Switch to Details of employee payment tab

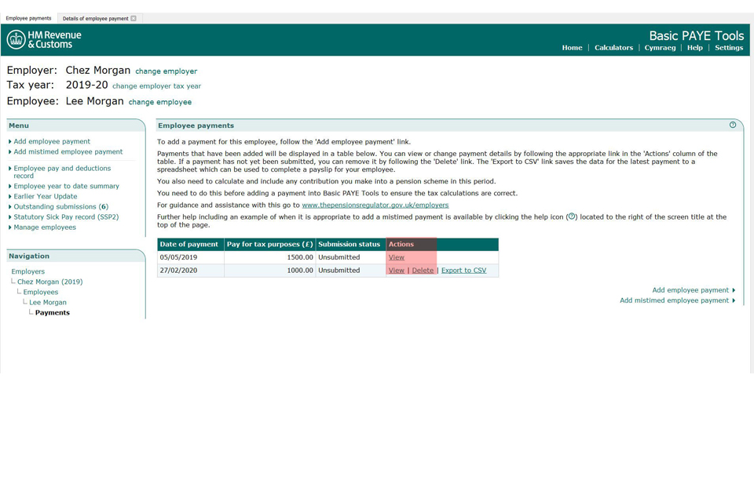[x=95, y=19]
